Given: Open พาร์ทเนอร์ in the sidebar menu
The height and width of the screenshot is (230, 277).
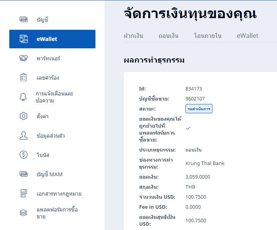Looking at the screenshot, I should click(x=48, y=58).
